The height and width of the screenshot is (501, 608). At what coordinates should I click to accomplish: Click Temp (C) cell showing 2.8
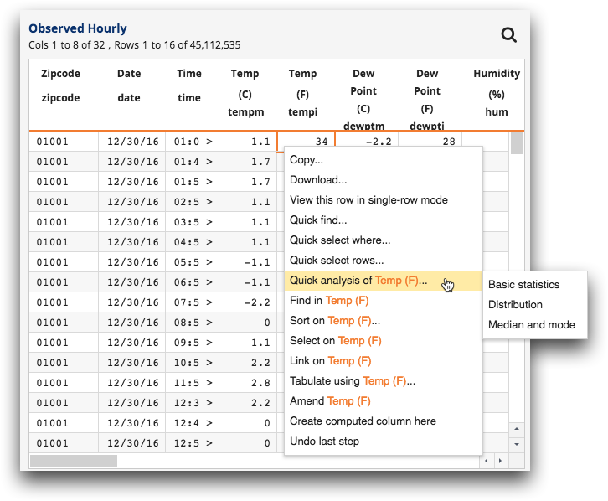pos(248,383)
